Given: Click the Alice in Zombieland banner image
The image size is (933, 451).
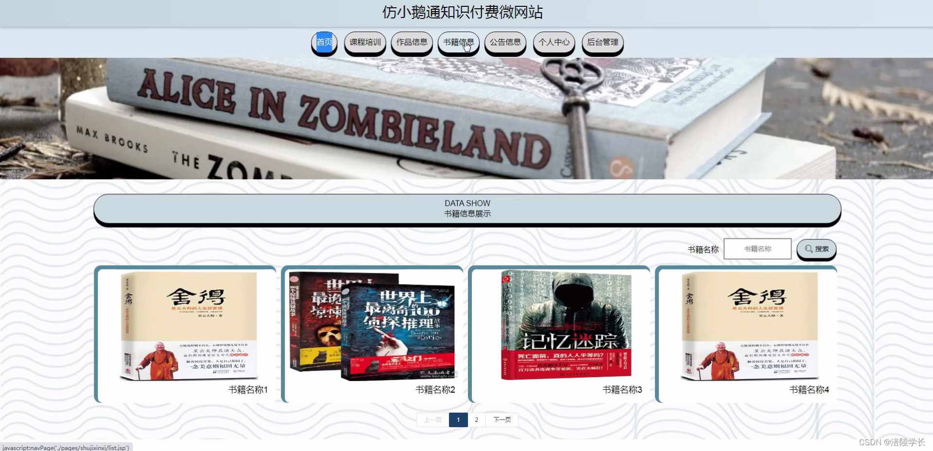Looking at the screenshot, I should [466, 118].
